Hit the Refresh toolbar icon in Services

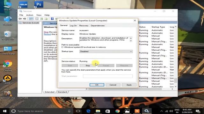point(42,19)
